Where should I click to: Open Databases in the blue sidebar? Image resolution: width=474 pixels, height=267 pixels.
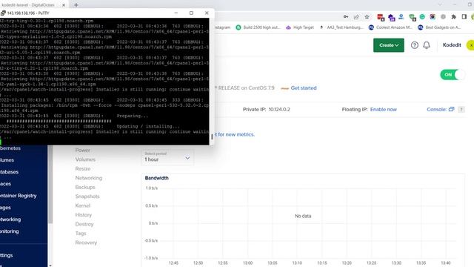pyautogui.click(x=9, y=172)
